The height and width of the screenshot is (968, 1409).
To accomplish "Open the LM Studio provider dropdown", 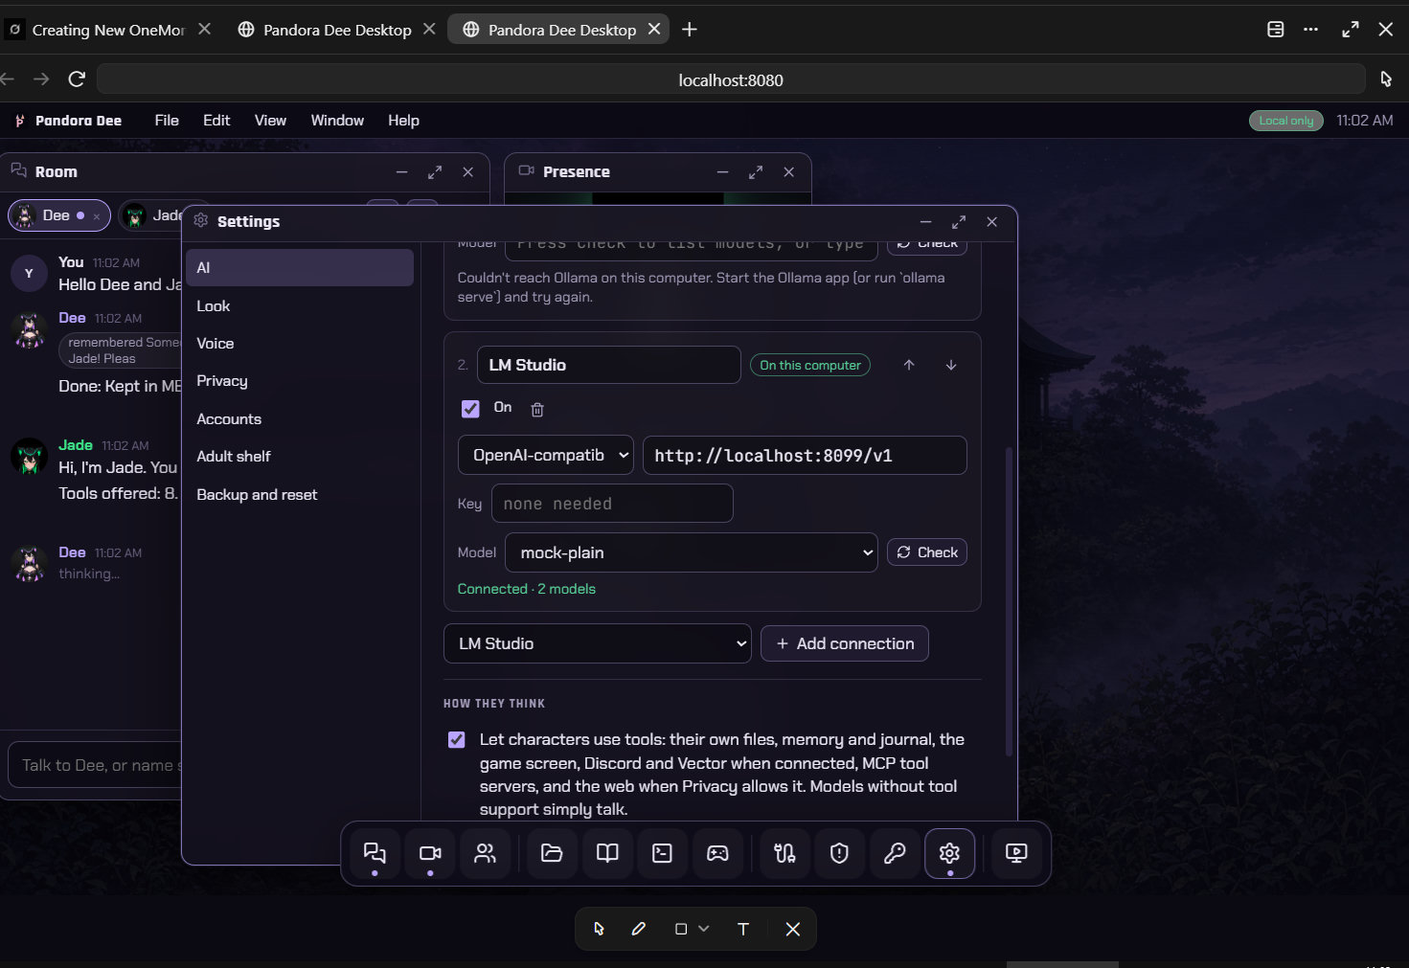I will tap(598, 643).
